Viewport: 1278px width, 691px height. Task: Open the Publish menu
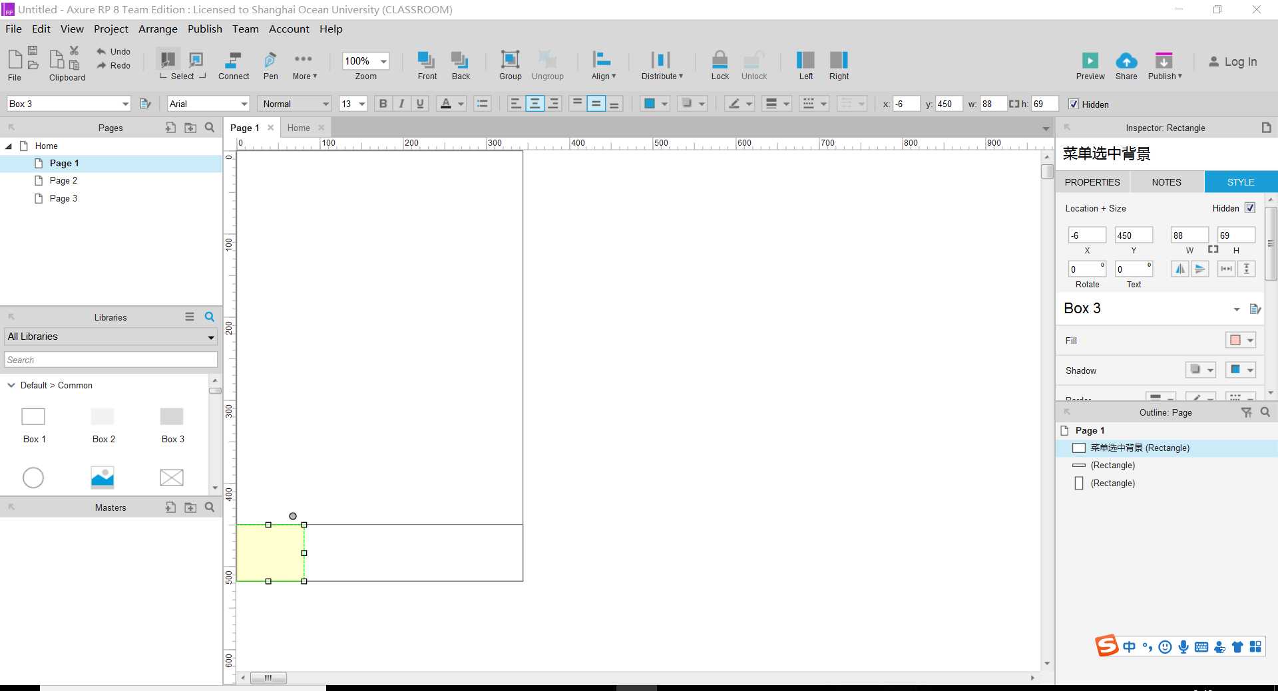(x=205, y=29)
